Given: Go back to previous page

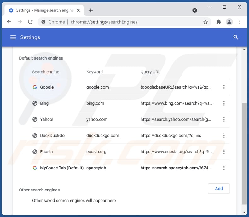Looking at the screenshot, I should (9, 22).
